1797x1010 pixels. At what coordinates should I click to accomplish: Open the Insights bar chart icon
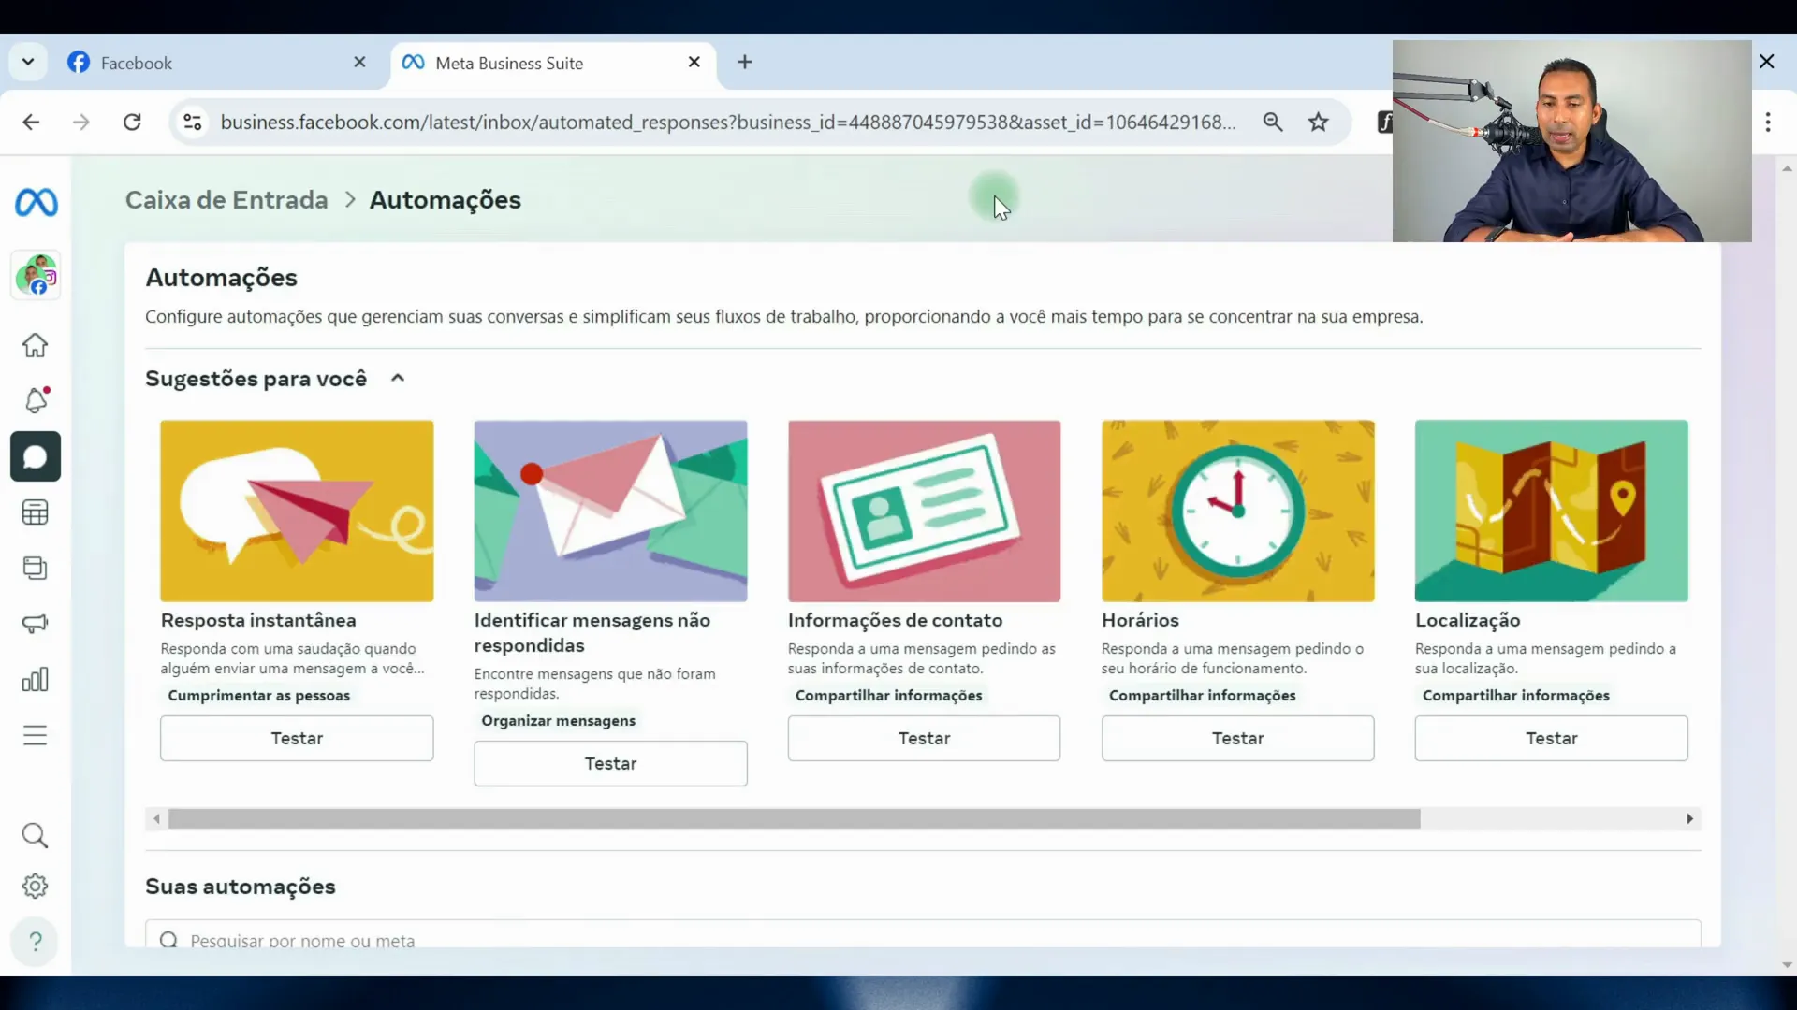36,680
